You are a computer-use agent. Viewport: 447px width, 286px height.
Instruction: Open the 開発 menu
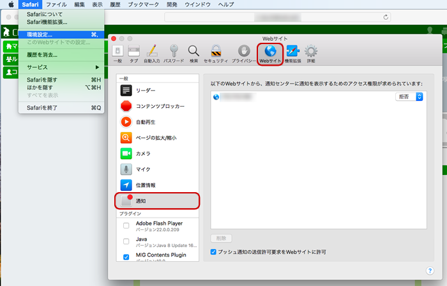pyautogui.click(x=172, y=4)
